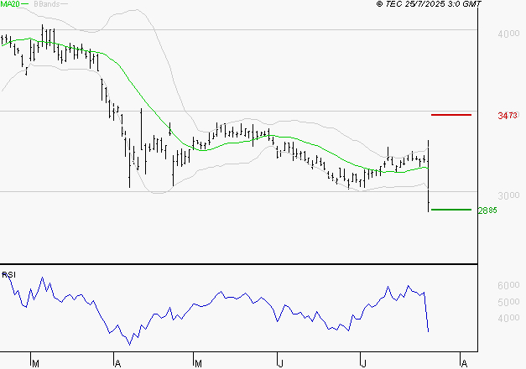This screenshot has height=369, width=526.
Task: Click the first M month marker on the time axis
Action: click(35, 363)
